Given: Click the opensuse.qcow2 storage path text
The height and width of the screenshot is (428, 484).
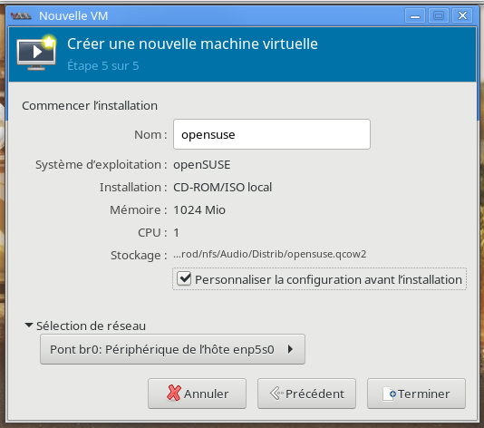Looking at the screenshot, I should pos(270,254).
